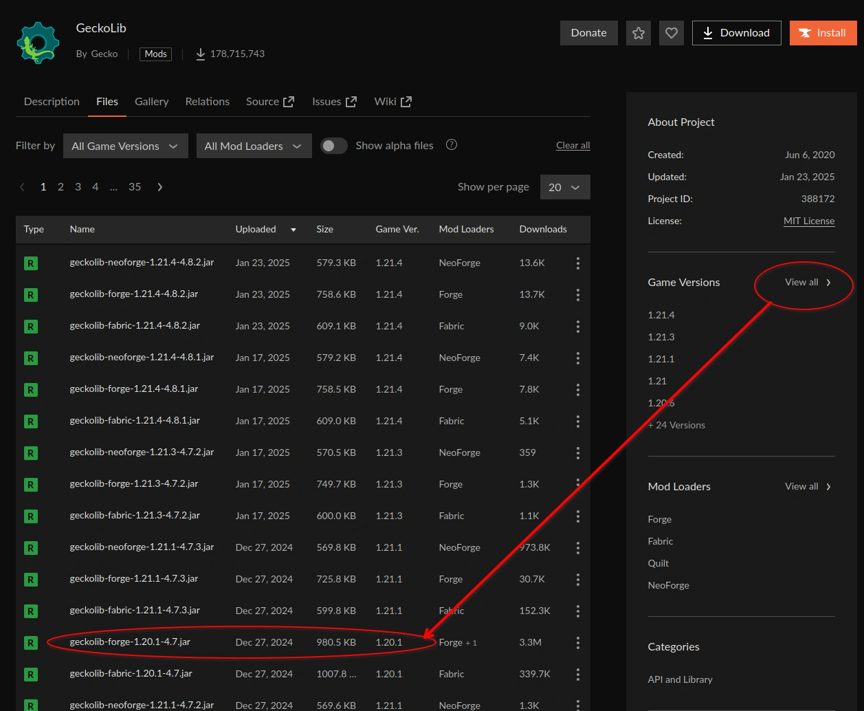864x711 pixels.
Task: Open the three-dot menu for geckolib-fabric-1.21.3-4.7.2.jar
Action: coord(578,516)
